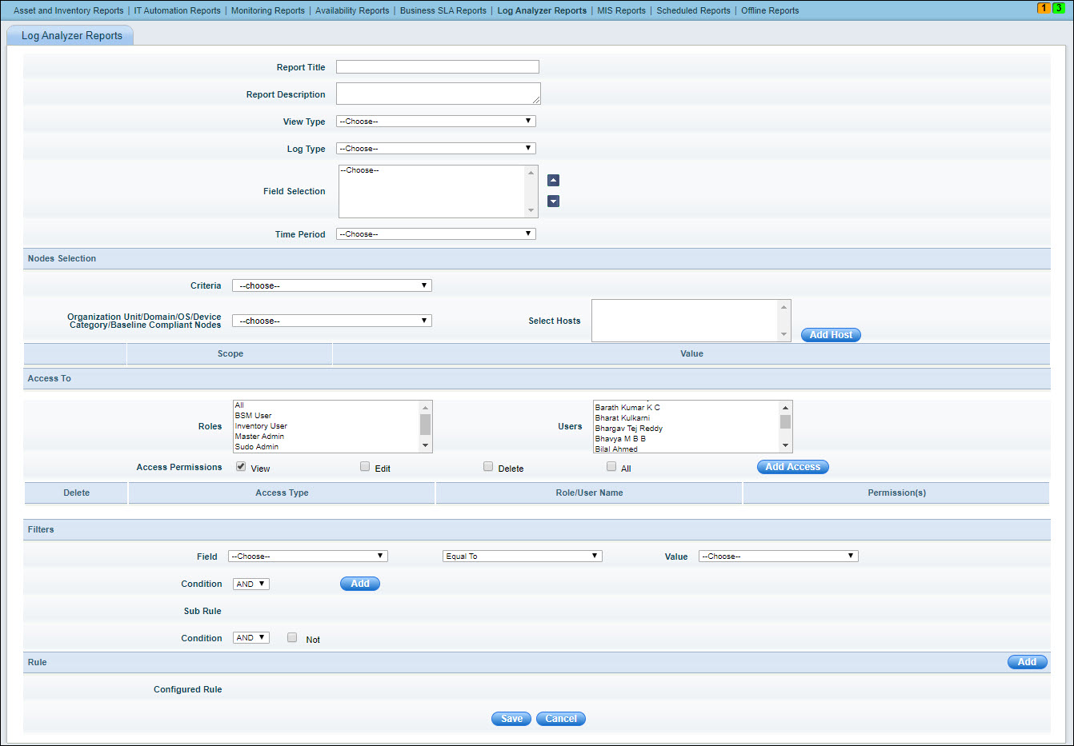Click the move field up arrow icon

(553, 181)
